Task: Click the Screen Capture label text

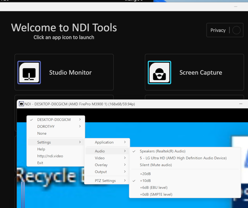Action: click(201, 72)
